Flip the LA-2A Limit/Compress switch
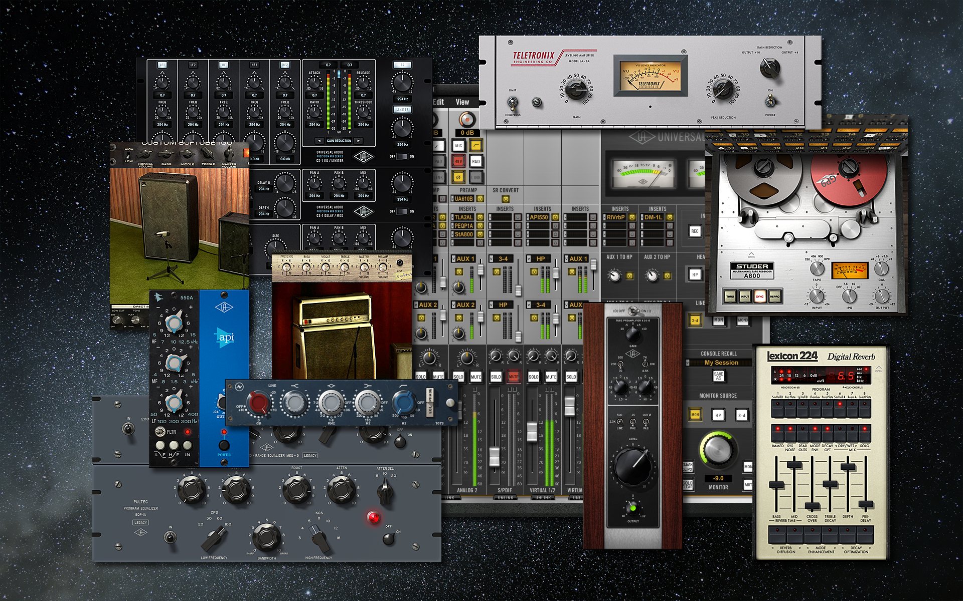This screenshot has height=601, width=963. pos(513,103)
